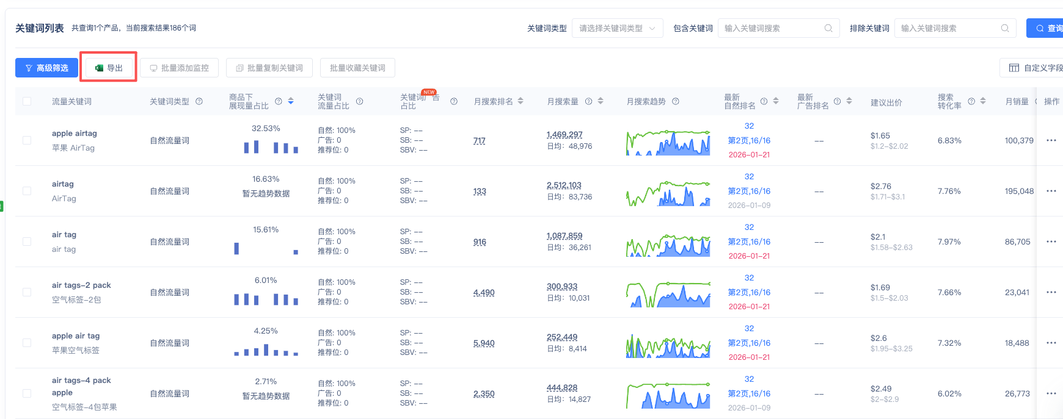This screenshot has height=419, width=1063.
Task: Click the help icon beside 月搜索量 header
Action: 588,101
